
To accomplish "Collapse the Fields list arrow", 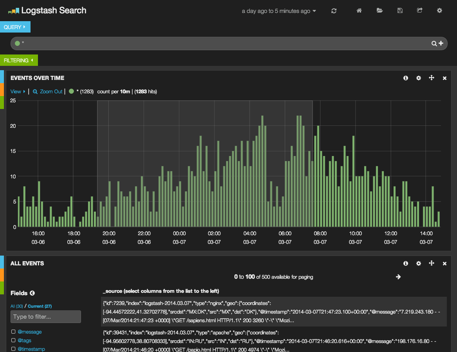I will [x=32, y=293].
